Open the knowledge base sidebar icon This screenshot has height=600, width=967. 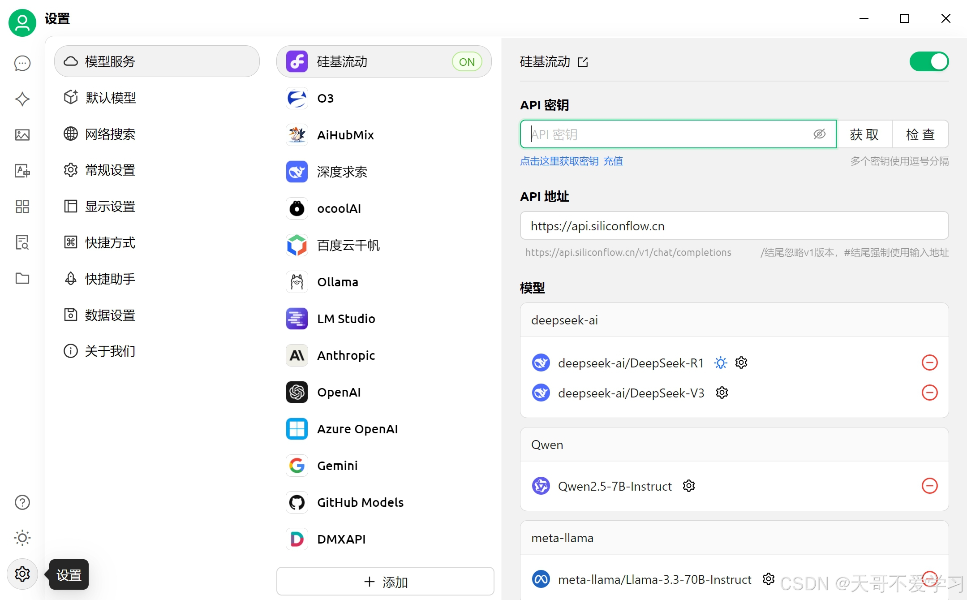pyautogui.click(x=22, y=242)
